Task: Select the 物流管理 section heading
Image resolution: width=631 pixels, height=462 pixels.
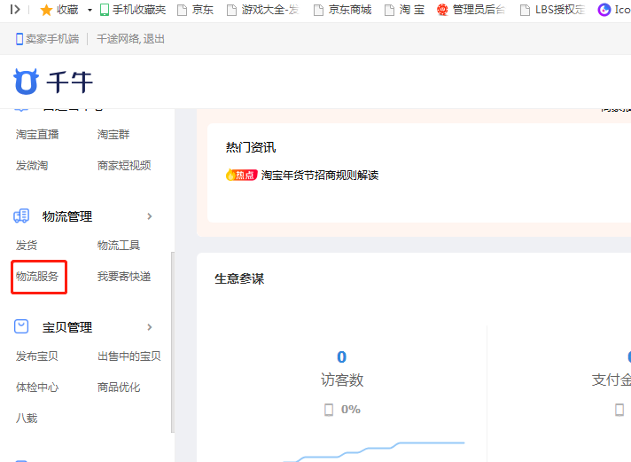Action: point(67,216)
